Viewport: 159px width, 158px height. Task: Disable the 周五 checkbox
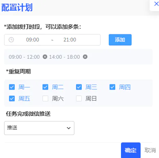click(12, 98)
